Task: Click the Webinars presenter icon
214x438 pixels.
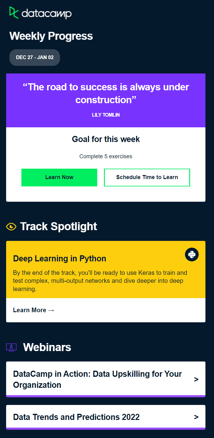Action: [x=11, y=347]
